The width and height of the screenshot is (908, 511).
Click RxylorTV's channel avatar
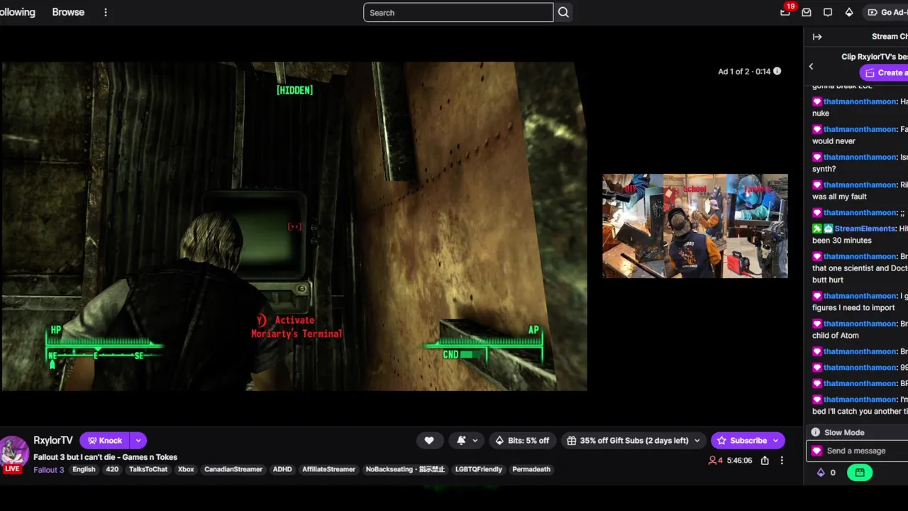[13, 453]
